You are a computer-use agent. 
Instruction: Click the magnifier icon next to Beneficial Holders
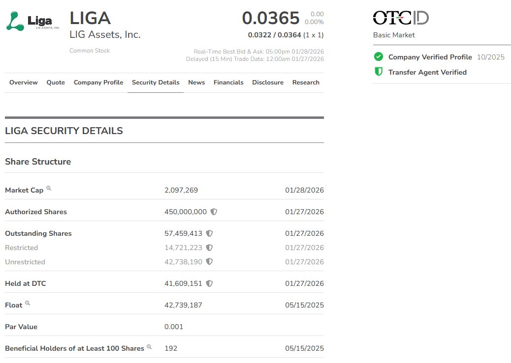(149, 346)
